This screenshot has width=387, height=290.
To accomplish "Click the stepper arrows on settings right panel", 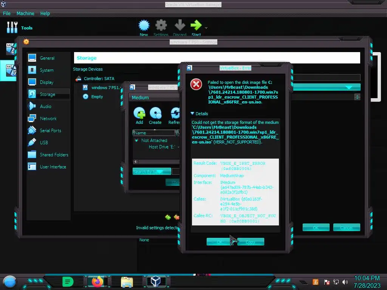I will tap(357, 97).
